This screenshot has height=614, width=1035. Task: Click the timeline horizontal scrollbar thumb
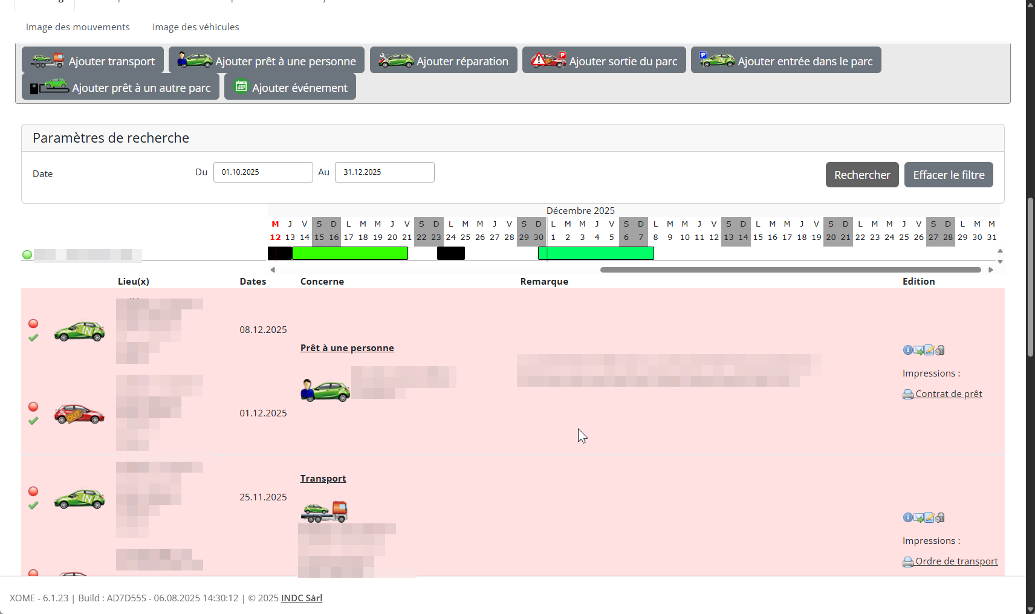pyautogui.click(x=790, y=270)
